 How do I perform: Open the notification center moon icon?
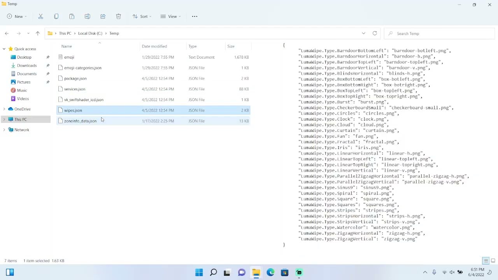coord(490,273)
